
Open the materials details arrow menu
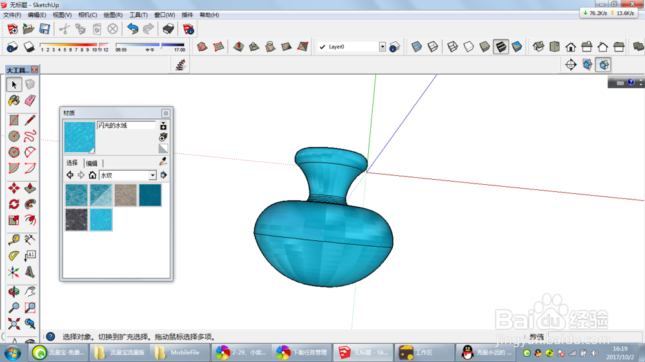[x=164, y=175]
